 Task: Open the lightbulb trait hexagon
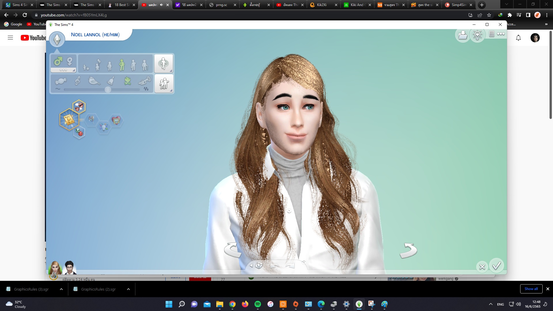coord(104,127)
